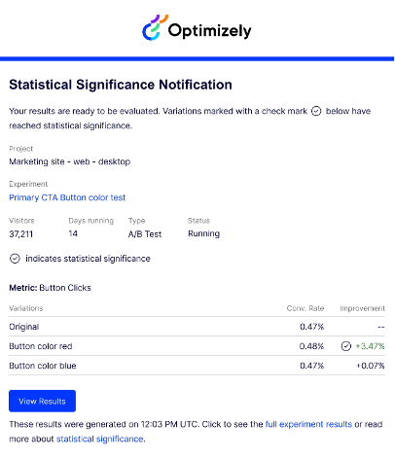The width and height of the screenshot is (395, 459).
Task: Select the Original variation row
Action: click(197, 327)
